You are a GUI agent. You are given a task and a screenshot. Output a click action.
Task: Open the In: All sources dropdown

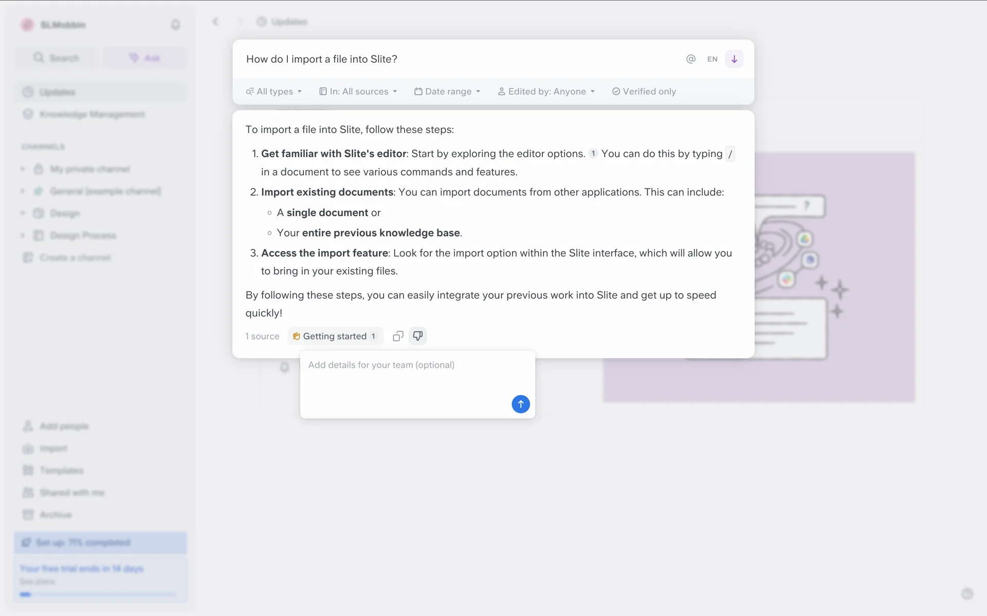point(358,91)
